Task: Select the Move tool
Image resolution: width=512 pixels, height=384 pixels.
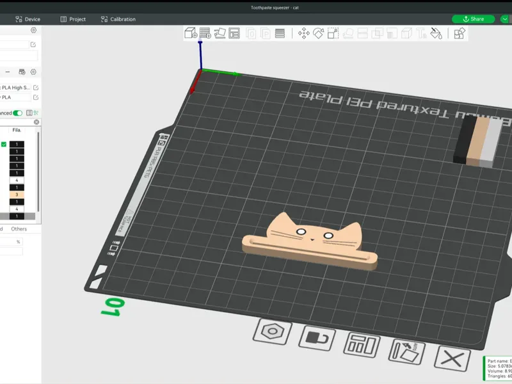Action: [x=304, y=33]
